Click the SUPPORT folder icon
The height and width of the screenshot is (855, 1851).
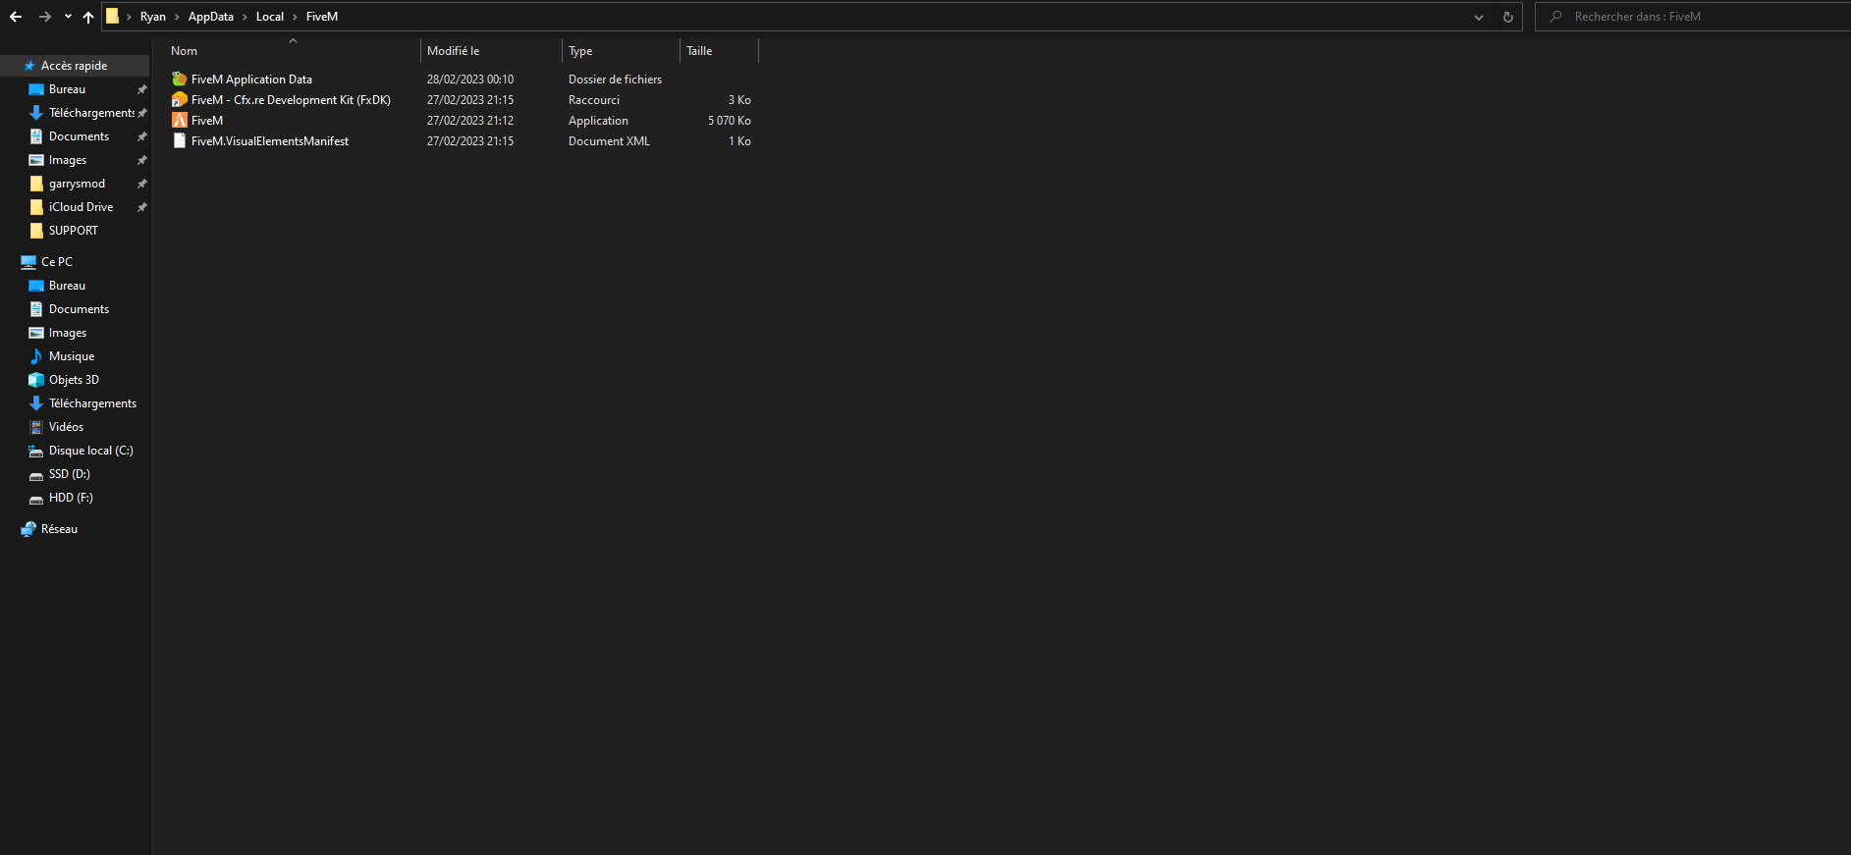tap(36, 231)
